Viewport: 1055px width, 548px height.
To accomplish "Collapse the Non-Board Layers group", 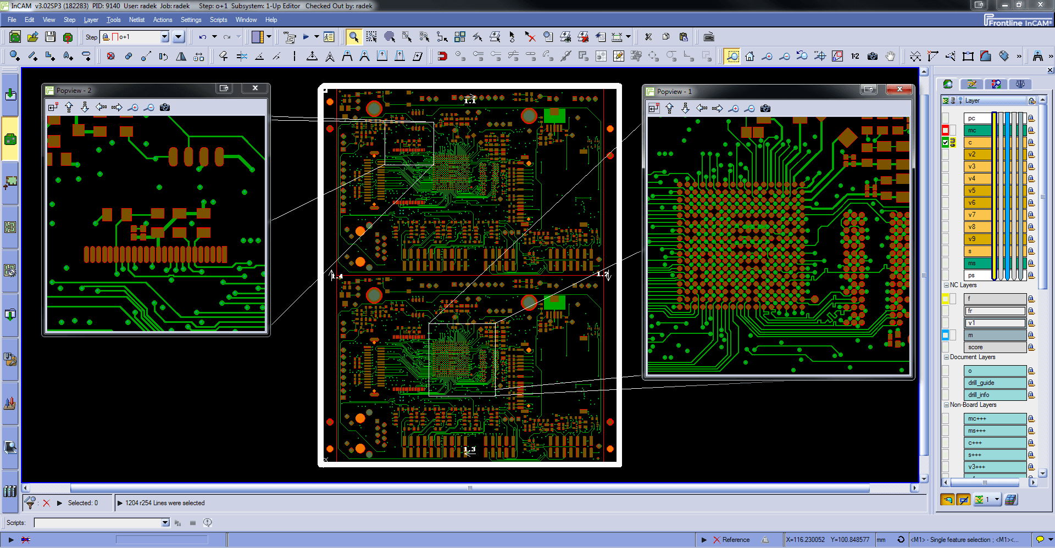I will click(946, 405).
